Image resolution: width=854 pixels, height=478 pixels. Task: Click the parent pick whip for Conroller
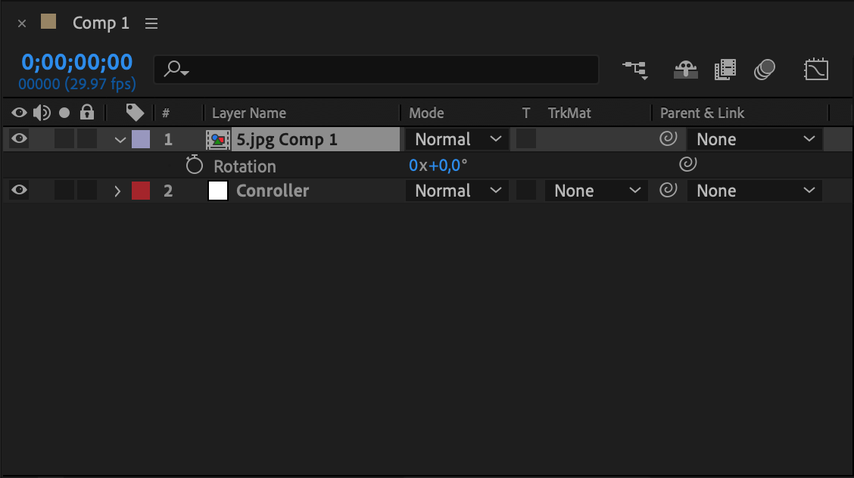coord(668,191)
